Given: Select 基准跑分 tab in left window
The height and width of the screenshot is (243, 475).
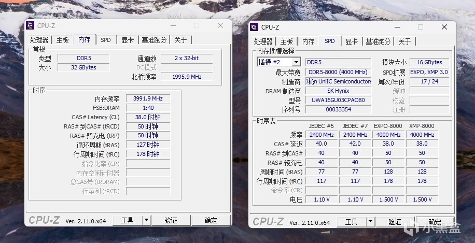Looking at the screenshot, I should tap(154, 40).
